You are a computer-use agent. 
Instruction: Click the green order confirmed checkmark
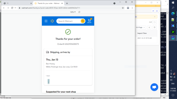pyautogui.click(x=68, y=32)
